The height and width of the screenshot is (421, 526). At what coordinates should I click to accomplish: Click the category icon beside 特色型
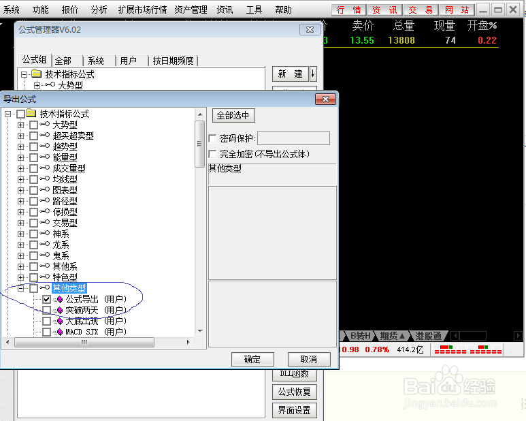45,277
